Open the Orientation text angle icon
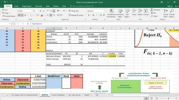The height and width of the screenshot is (100, 179). (58, 11)
